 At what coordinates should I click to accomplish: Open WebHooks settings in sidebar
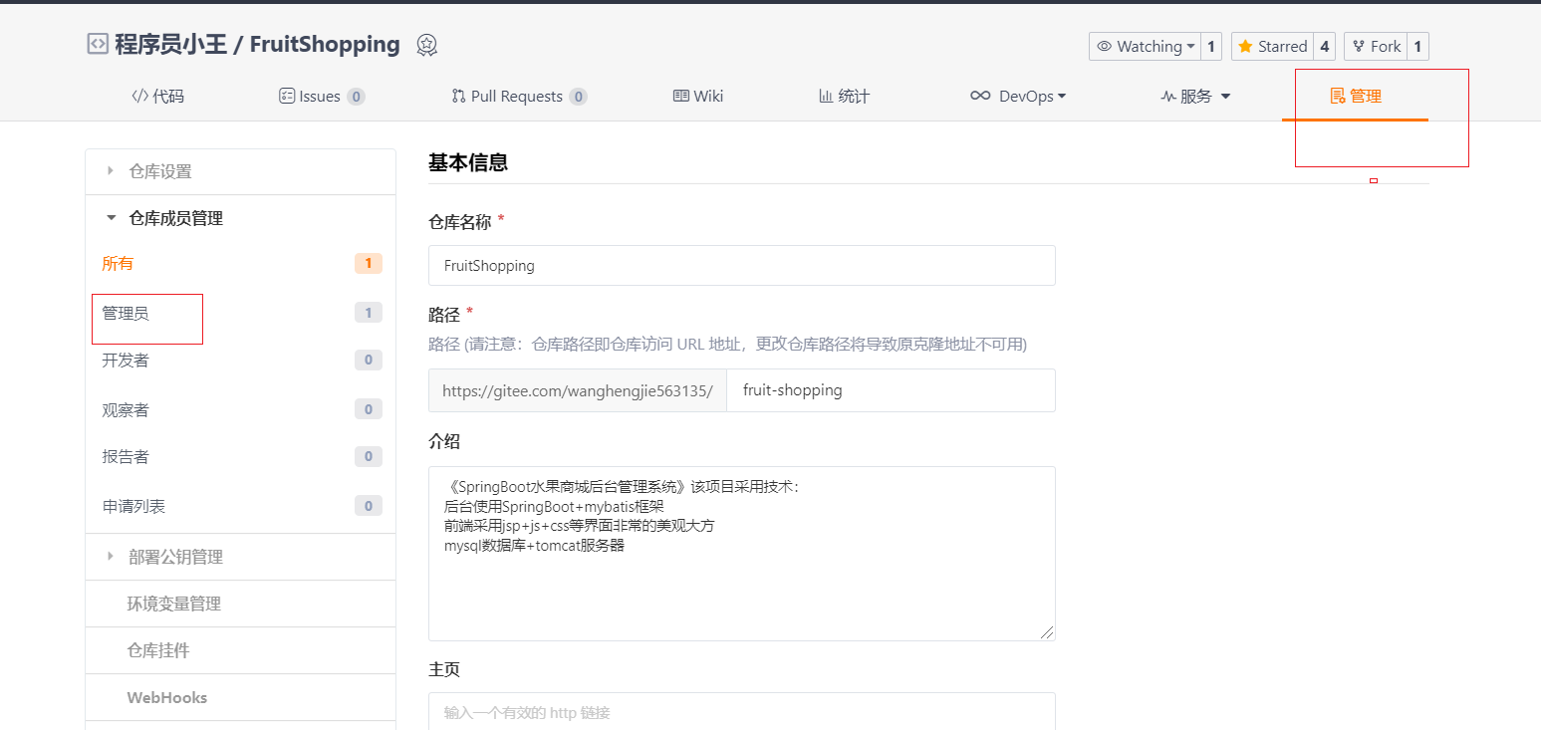pos(166,697)
